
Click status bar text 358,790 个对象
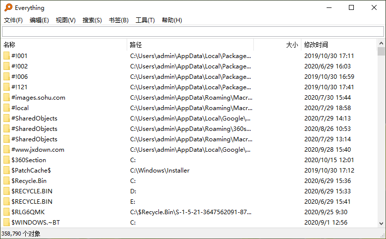click(21, 234)
